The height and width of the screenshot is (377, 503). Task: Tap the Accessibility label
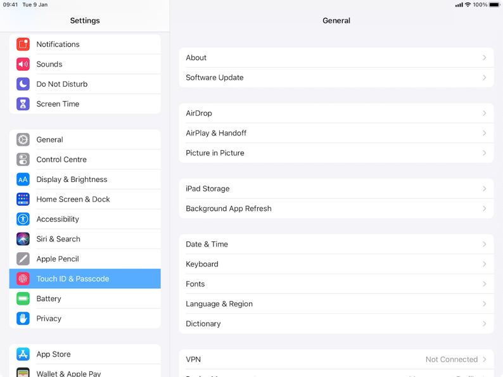click(x=58, y=219)
